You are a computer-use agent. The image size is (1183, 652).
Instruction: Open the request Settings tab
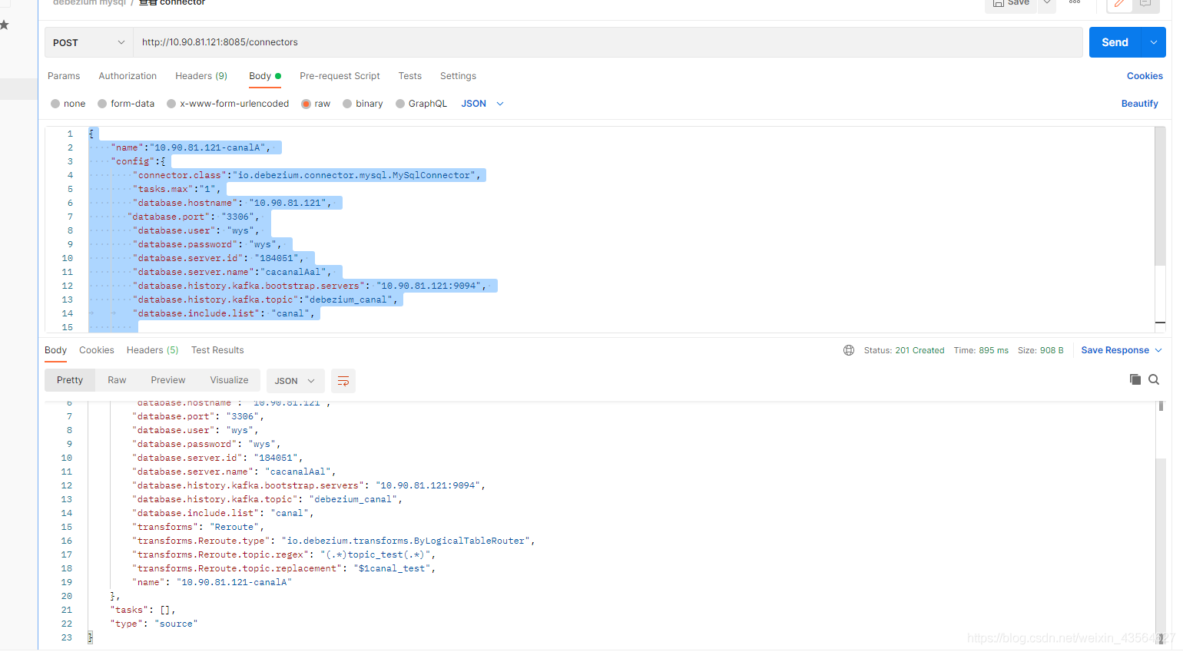pyautogui.click(x=458, y=76)
